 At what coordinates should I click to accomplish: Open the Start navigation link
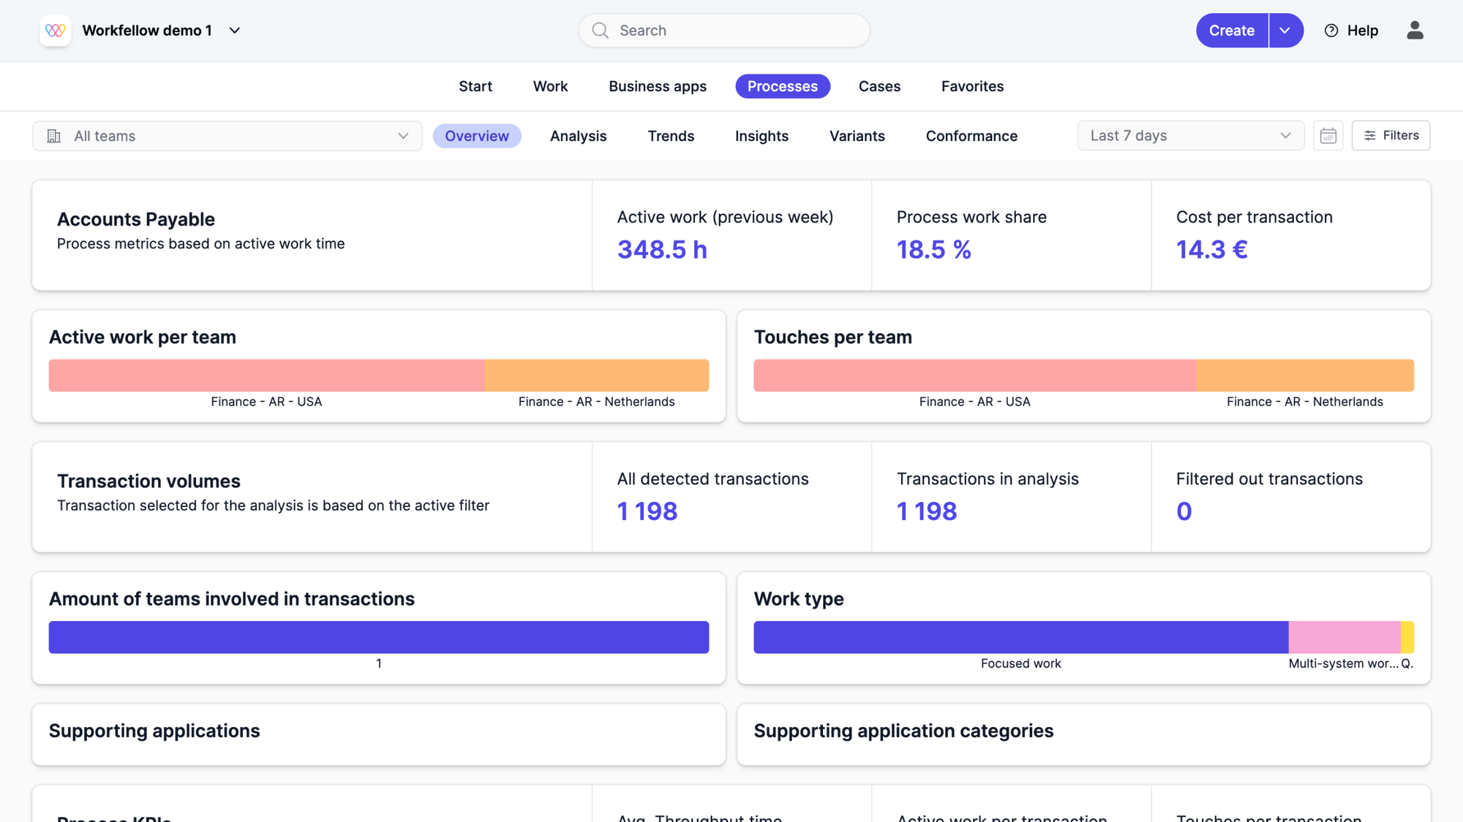tap(475, 86)
